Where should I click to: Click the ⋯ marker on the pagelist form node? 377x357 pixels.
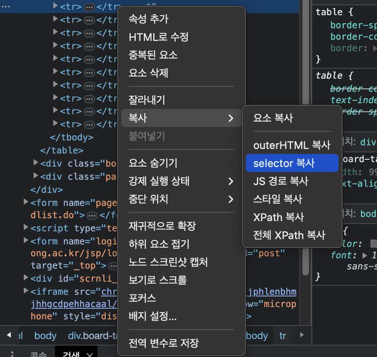point(92,215)
